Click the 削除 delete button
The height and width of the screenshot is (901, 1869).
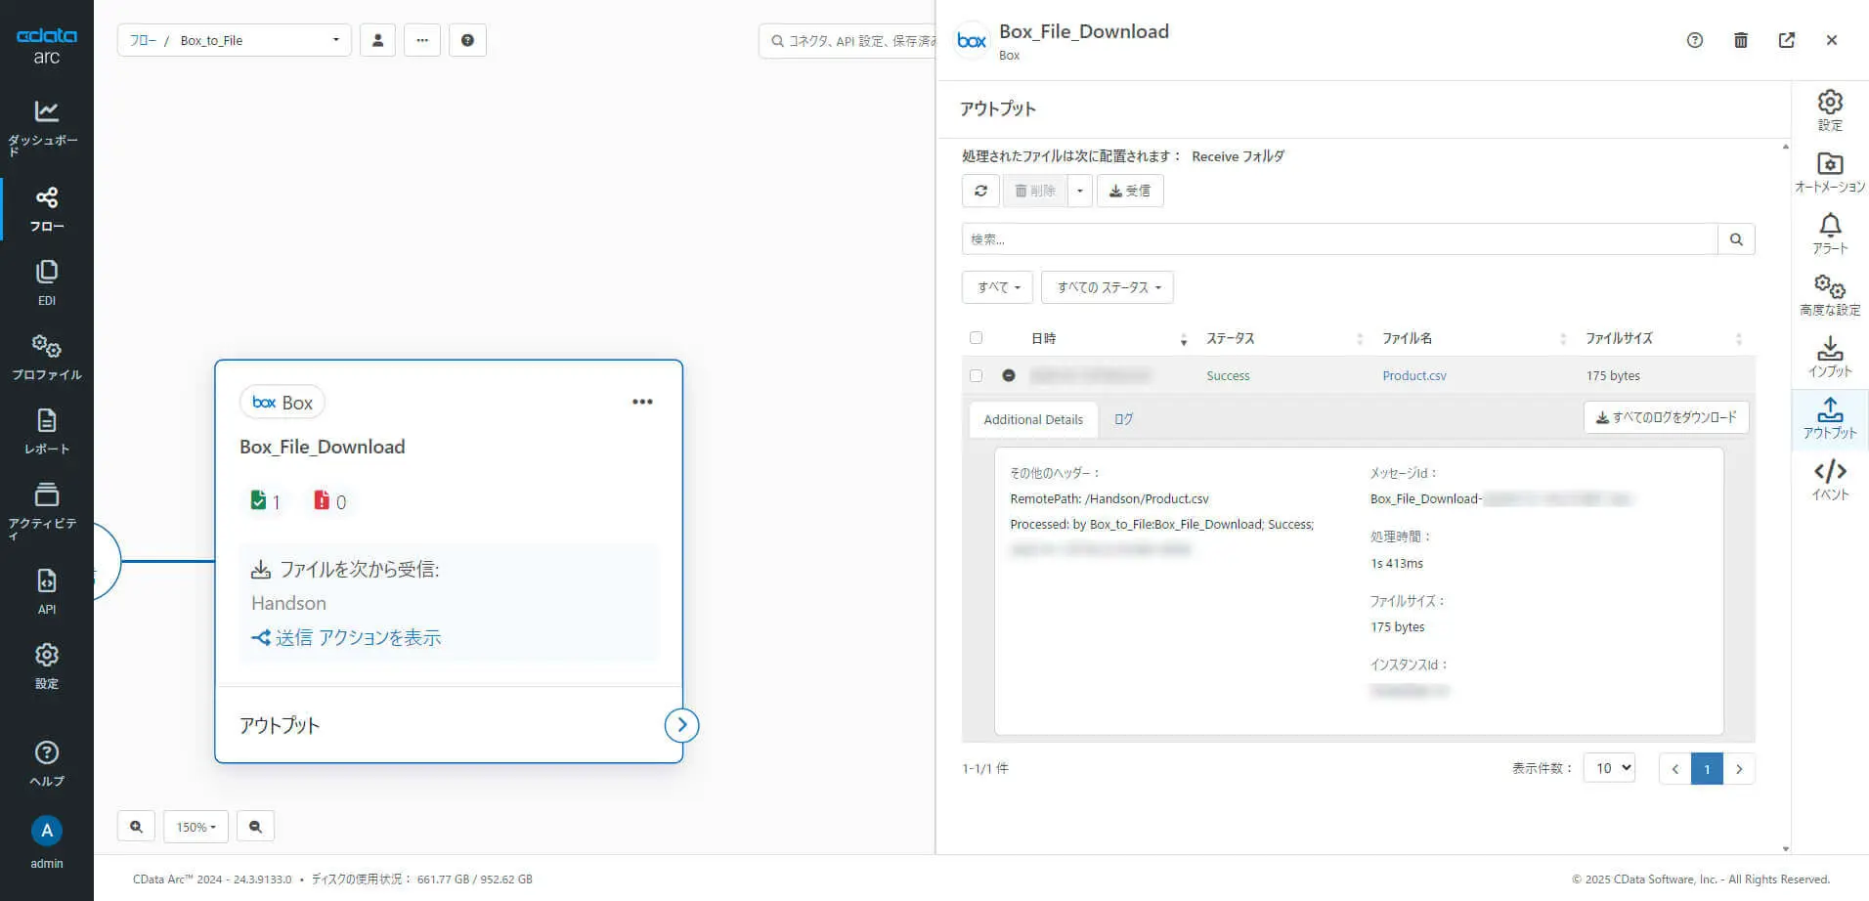[1035, 191]
